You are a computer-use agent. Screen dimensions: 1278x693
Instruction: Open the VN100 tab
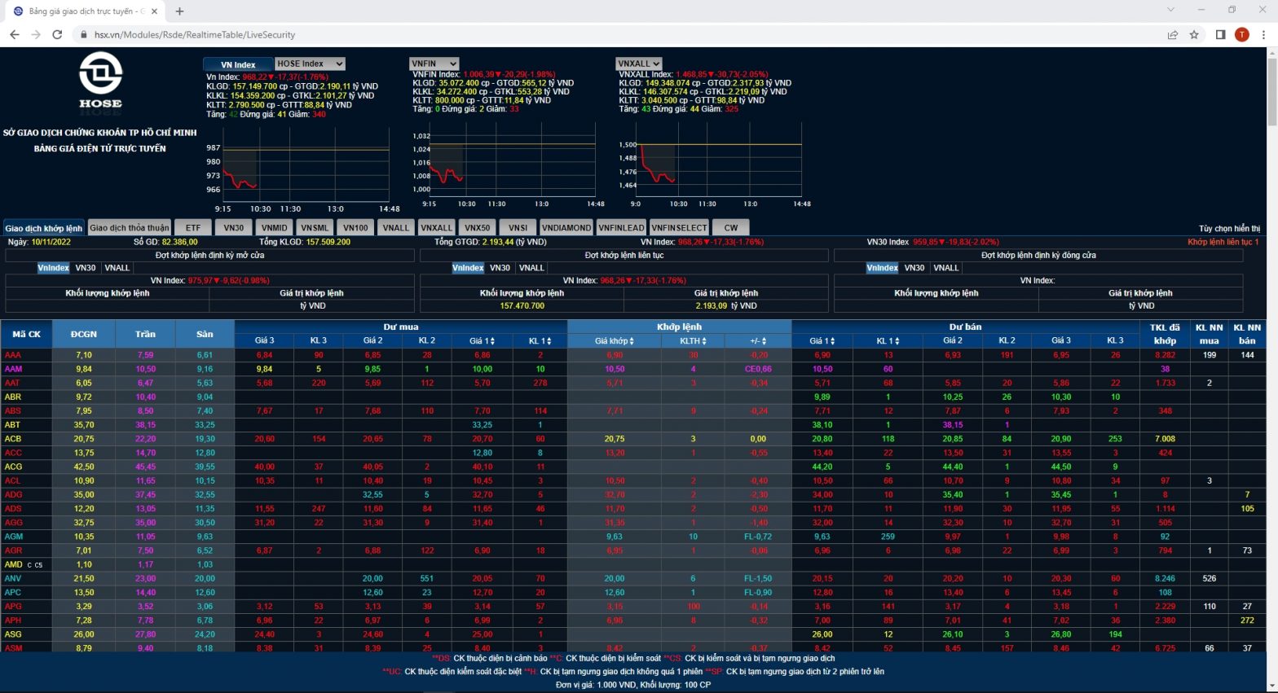point(355,228)
